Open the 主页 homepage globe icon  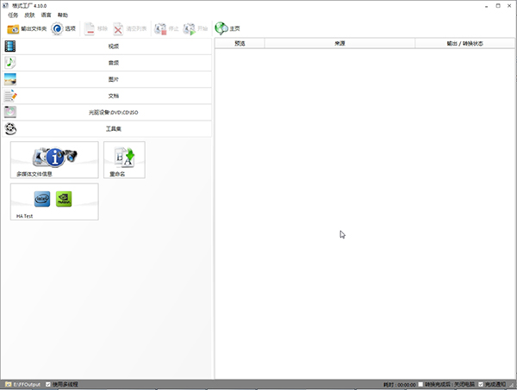pyautogui.click(x=227, y=28)
